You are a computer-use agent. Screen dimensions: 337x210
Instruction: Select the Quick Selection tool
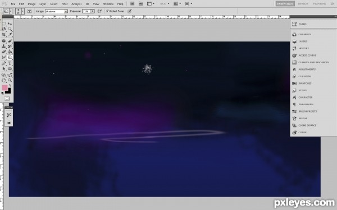pos(10,29)
